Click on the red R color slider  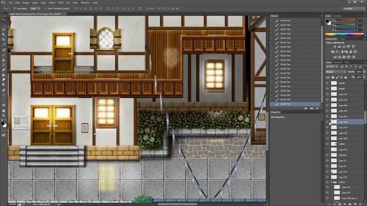pos(346,21)
